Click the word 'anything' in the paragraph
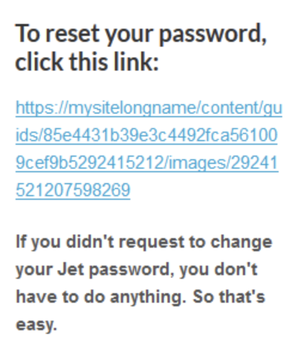 (148, 298)
